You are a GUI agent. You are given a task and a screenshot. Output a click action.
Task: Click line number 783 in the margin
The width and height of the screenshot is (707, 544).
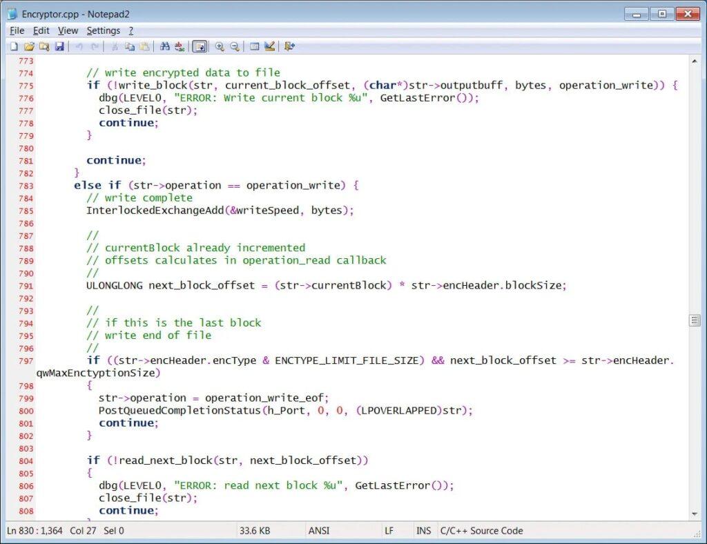26,186
